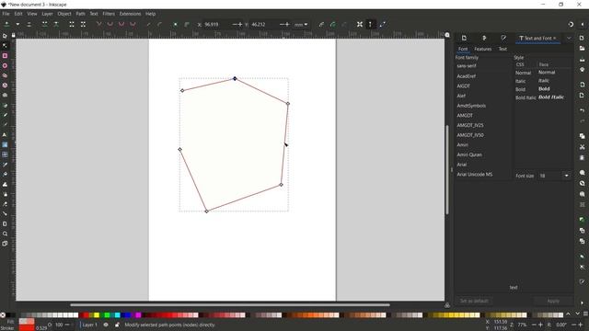Open the Layer menu
The image size is (589, 331).
pyautogui.click(x=47, y=14)
